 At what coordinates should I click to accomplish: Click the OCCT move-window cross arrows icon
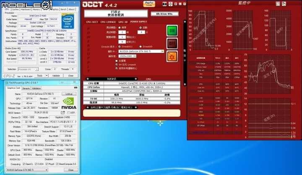pyautogui.click(x=170, y=4)
